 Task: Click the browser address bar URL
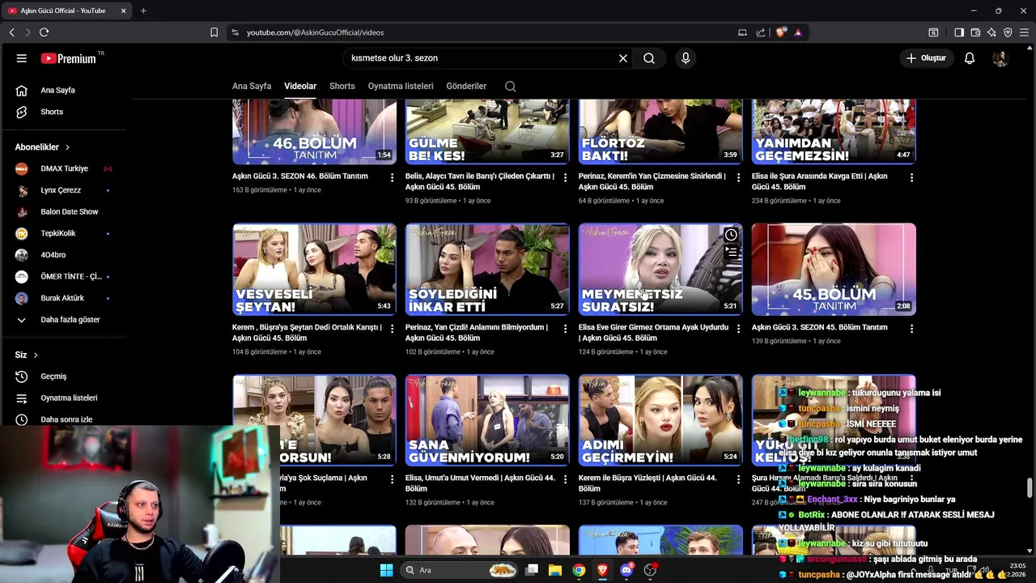click(x=315, y=32)
